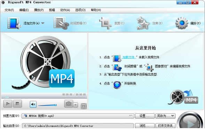205x133 pixels.
Task: Open the 帮助(H) menu
Action: click(96, 10)
